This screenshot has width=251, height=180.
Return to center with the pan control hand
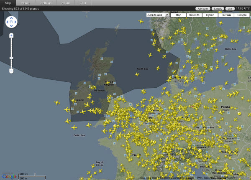(x=11, y=22)
